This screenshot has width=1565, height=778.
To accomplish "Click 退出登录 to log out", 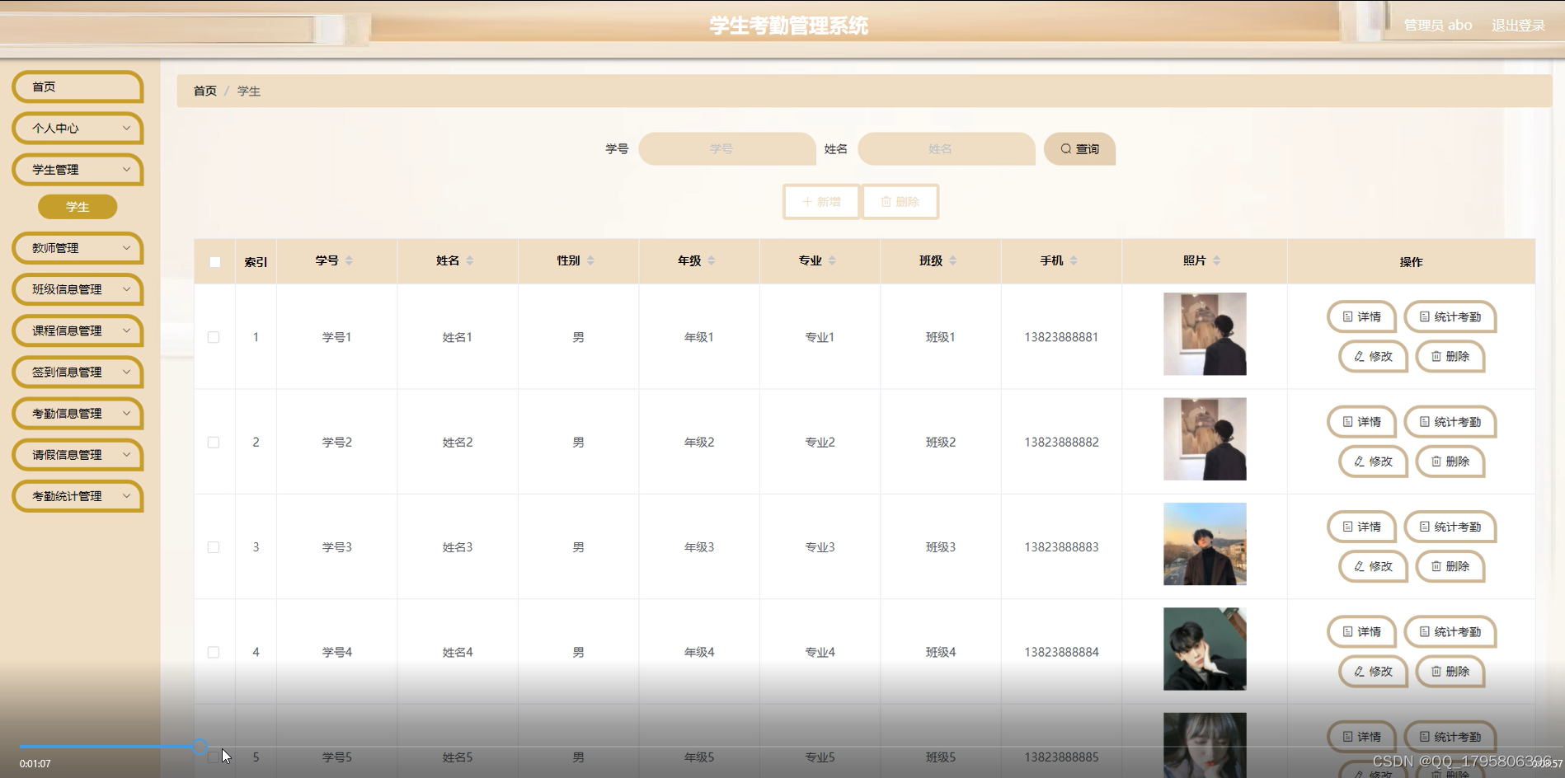I will pos(1518,26).
